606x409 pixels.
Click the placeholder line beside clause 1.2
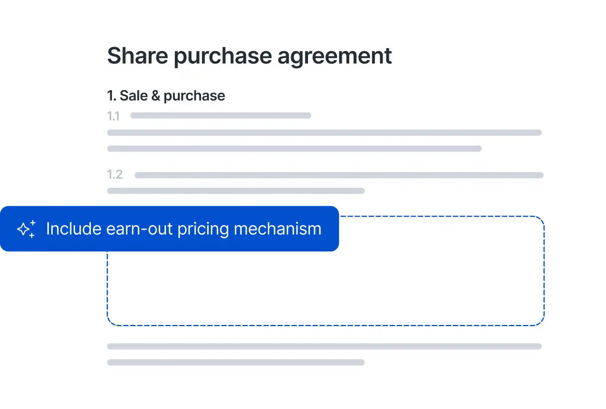coord(339,175)
